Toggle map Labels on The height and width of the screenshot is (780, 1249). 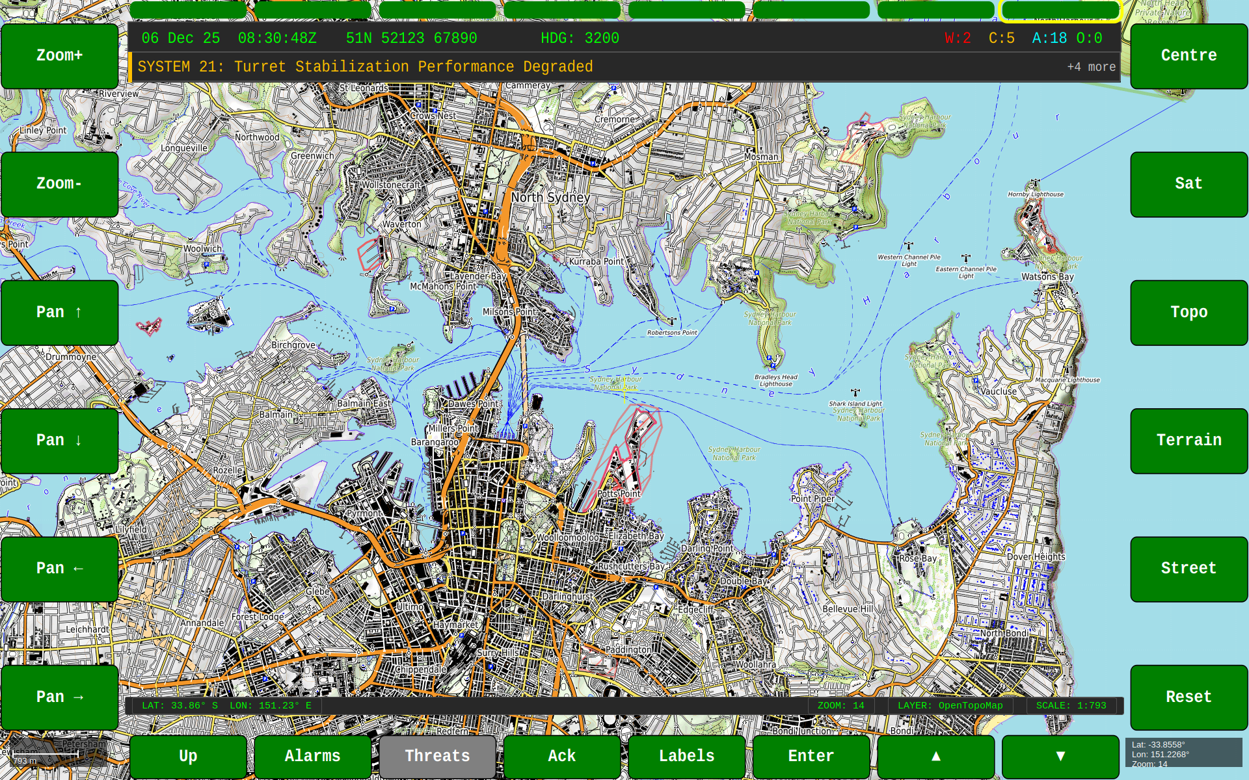point(686,756)
